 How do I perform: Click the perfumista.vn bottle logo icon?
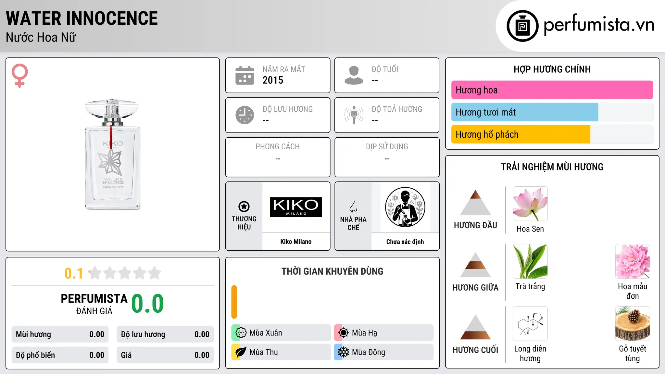pos(522,26)
